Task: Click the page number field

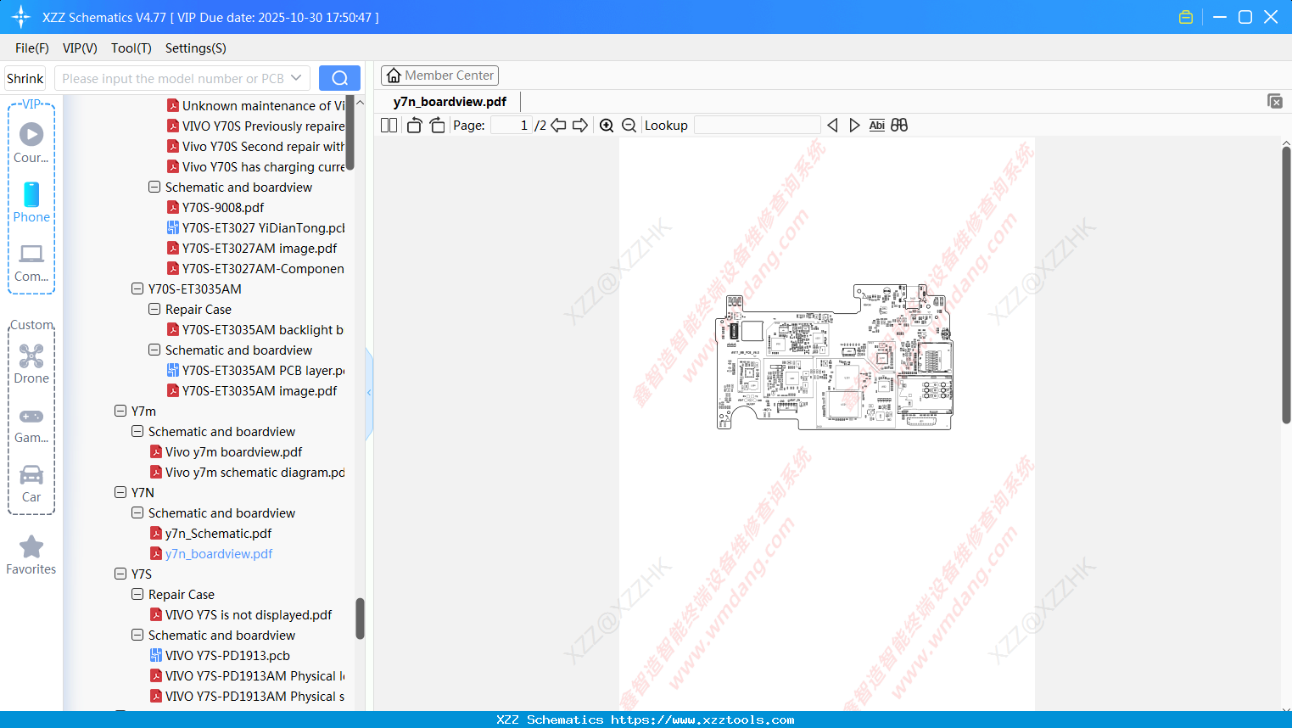Action: [512, 126]
